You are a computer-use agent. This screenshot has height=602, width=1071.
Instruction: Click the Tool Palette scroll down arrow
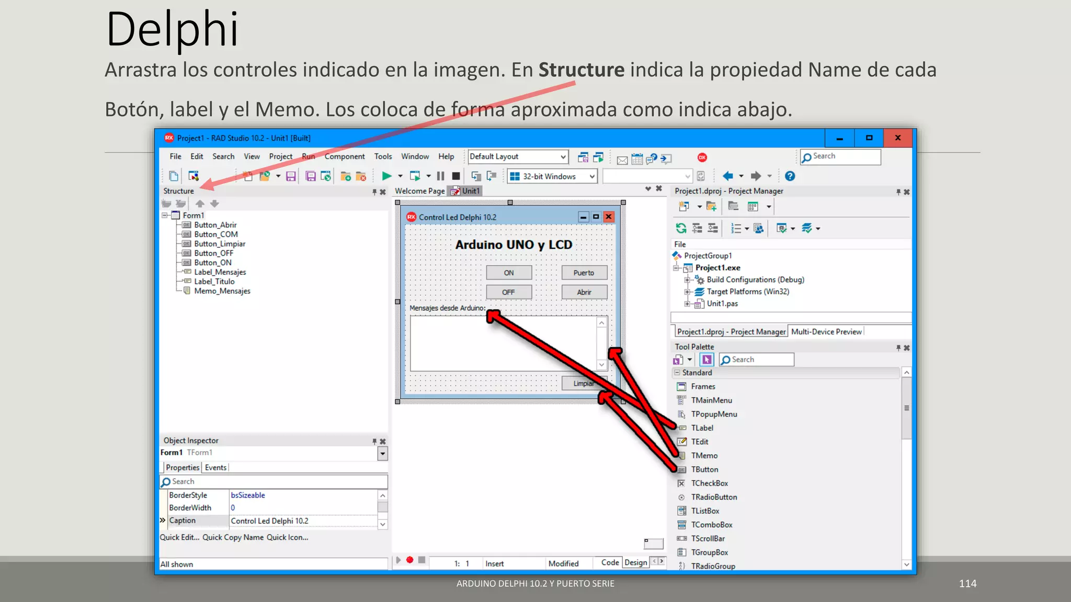pos(906,564)
